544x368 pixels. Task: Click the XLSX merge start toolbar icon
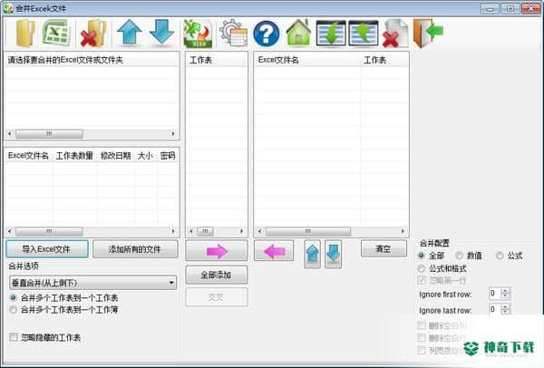pyautogui.click(x=198, y=34)
